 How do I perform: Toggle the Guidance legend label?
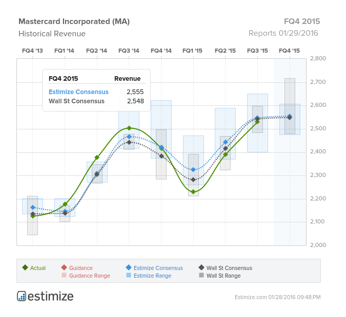tap(81, 268)
